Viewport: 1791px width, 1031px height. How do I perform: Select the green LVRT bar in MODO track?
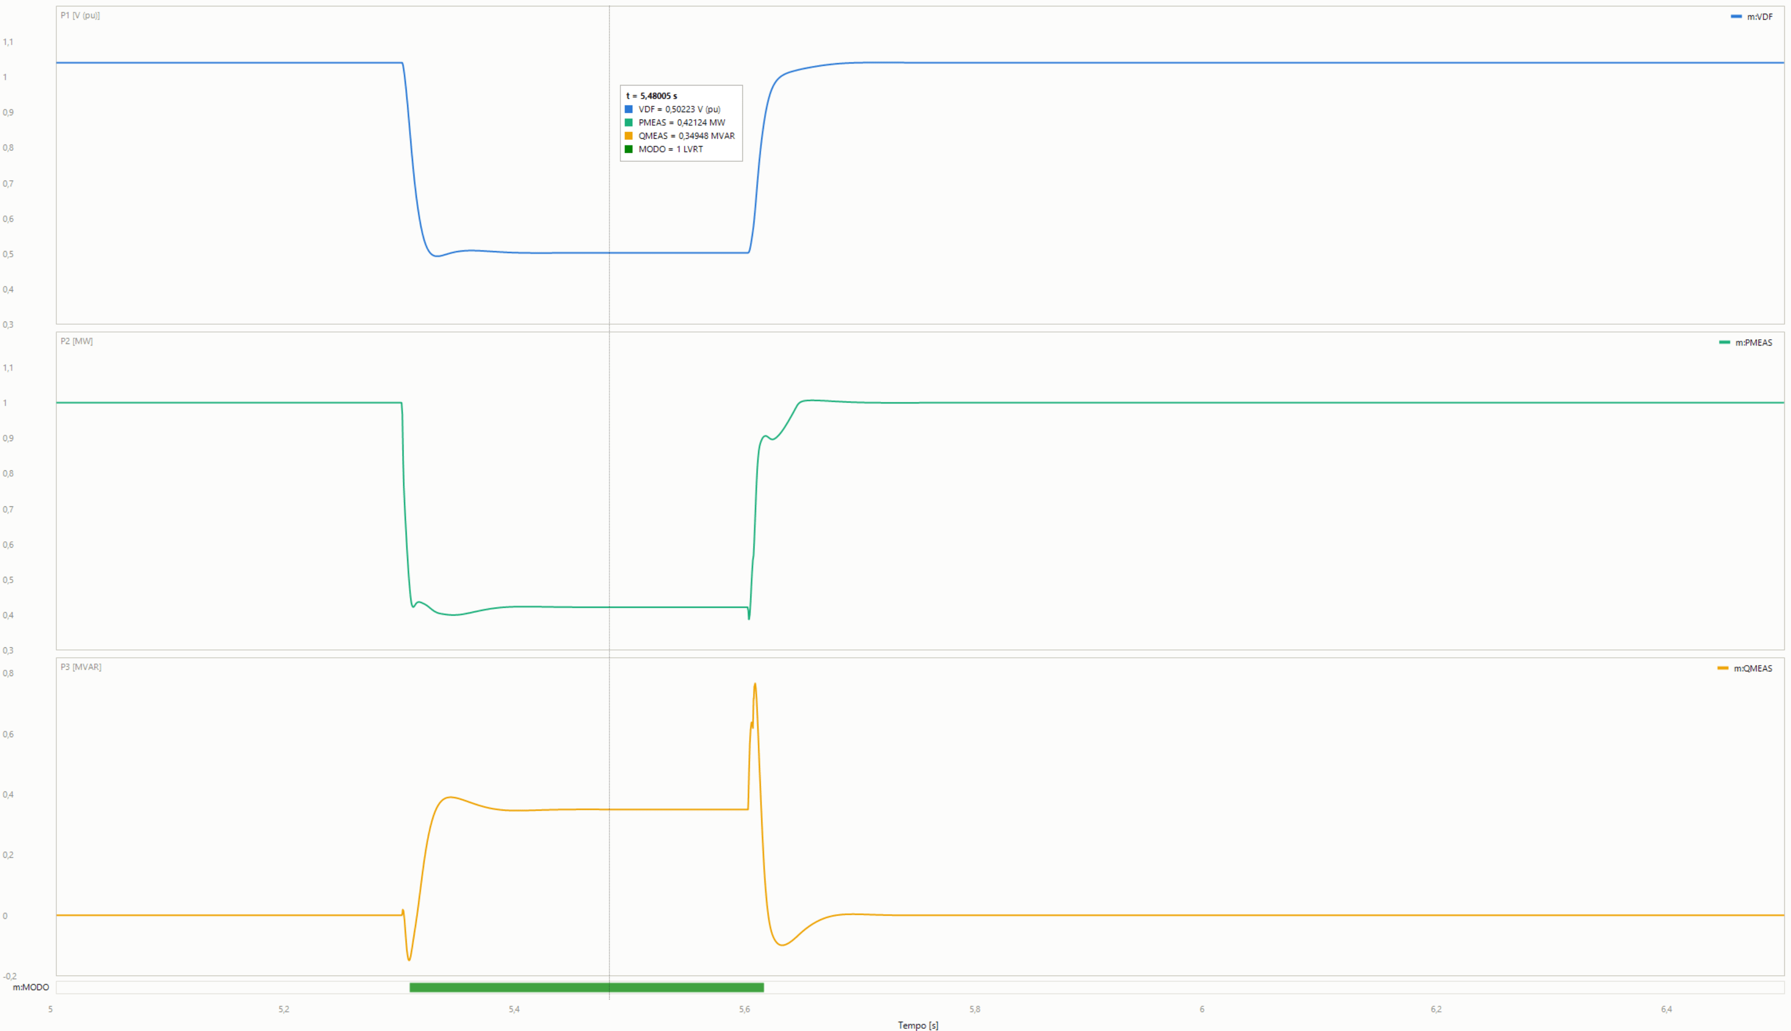586,987
